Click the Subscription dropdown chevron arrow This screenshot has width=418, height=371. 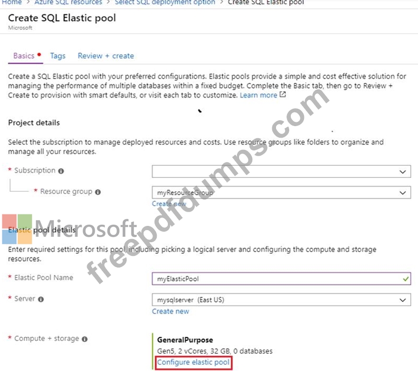(x=403, y=172)
